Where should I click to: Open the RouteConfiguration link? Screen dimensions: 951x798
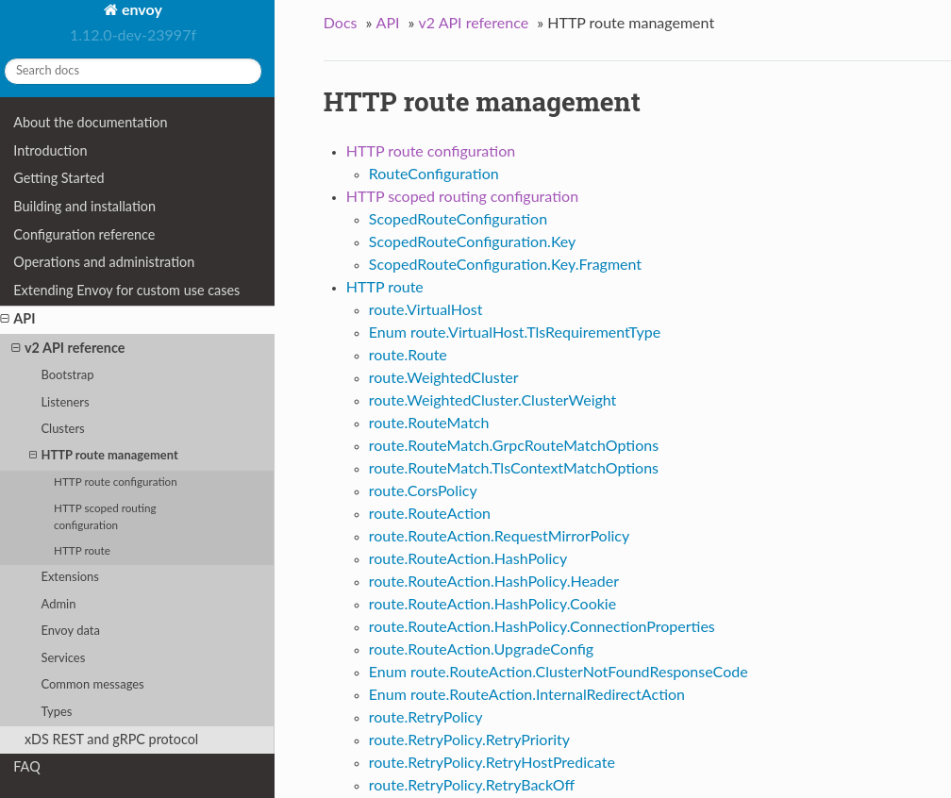tap(434, 175)
